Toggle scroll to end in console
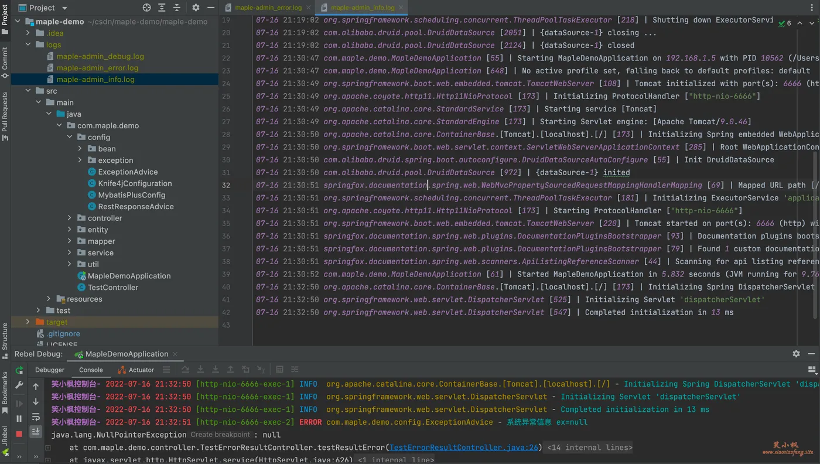This screenshot has height=464, width=820. pyautogui.click(x=36, y=431)
